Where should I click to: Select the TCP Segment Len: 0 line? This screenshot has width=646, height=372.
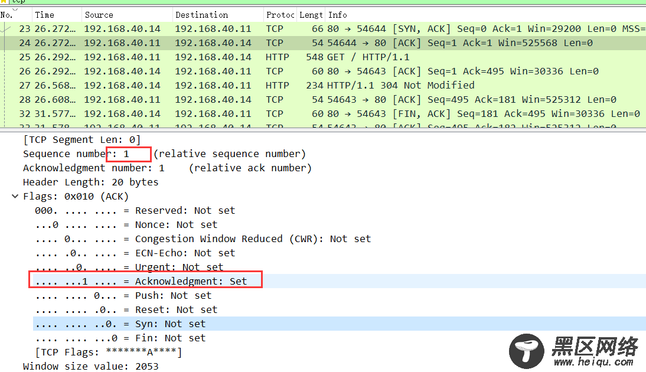point(81,140)
